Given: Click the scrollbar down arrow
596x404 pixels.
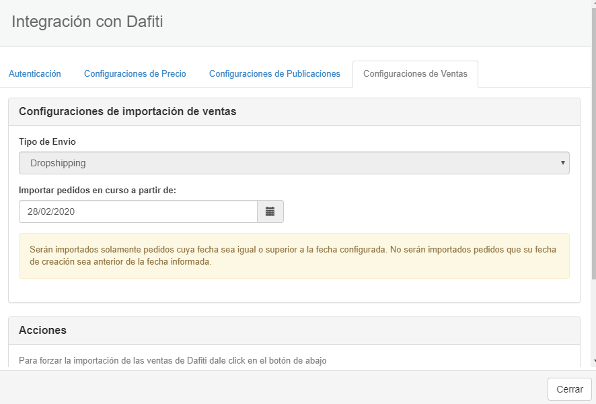Looking at the screenshot, I should tap(594, 361).
